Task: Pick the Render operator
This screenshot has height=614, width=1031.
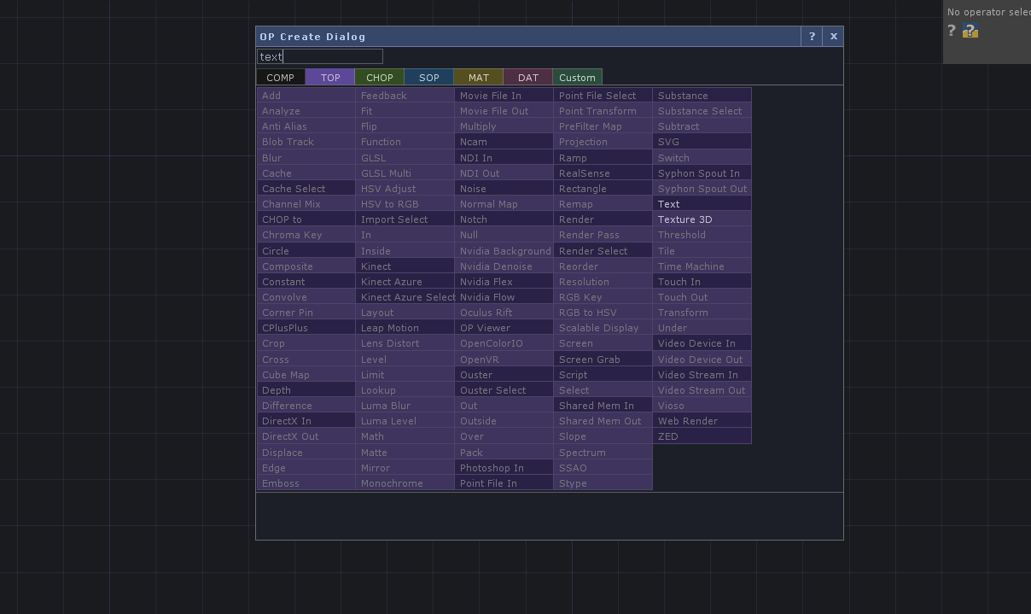Action: [x=603, y=219]
